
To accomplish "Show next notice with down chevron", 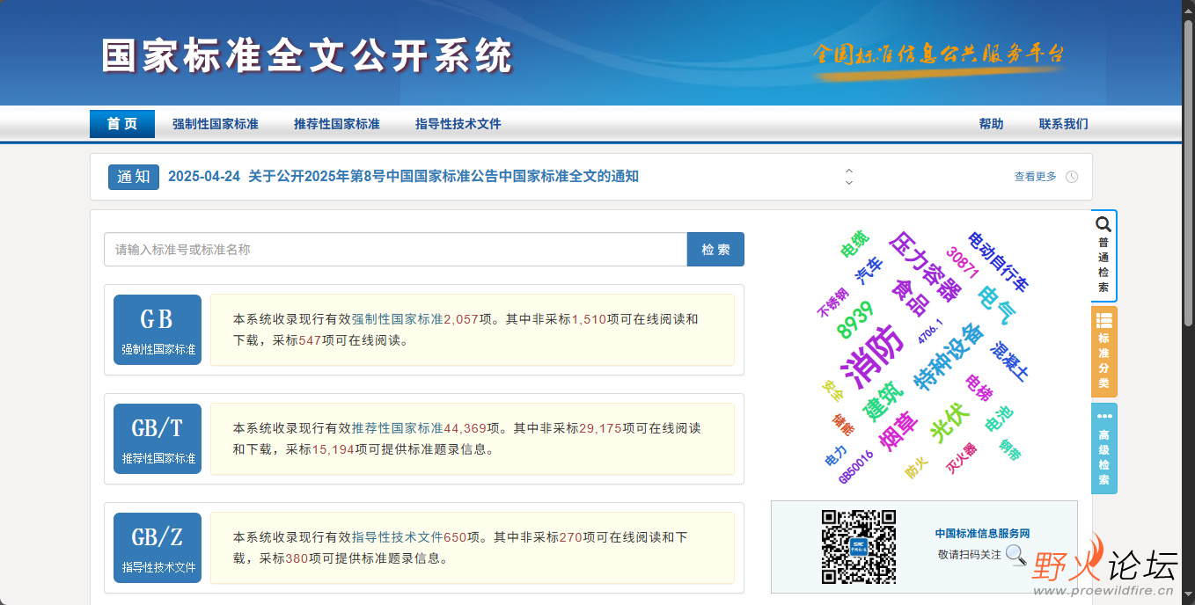I will (849, 183).
